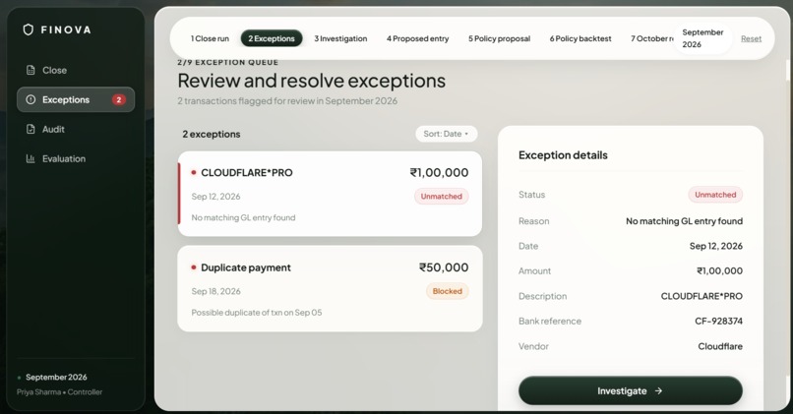The width and height of the screenshot is (793, 414).
Task: Click the Reason value in Exception details
Action: (x=684, y=221)
